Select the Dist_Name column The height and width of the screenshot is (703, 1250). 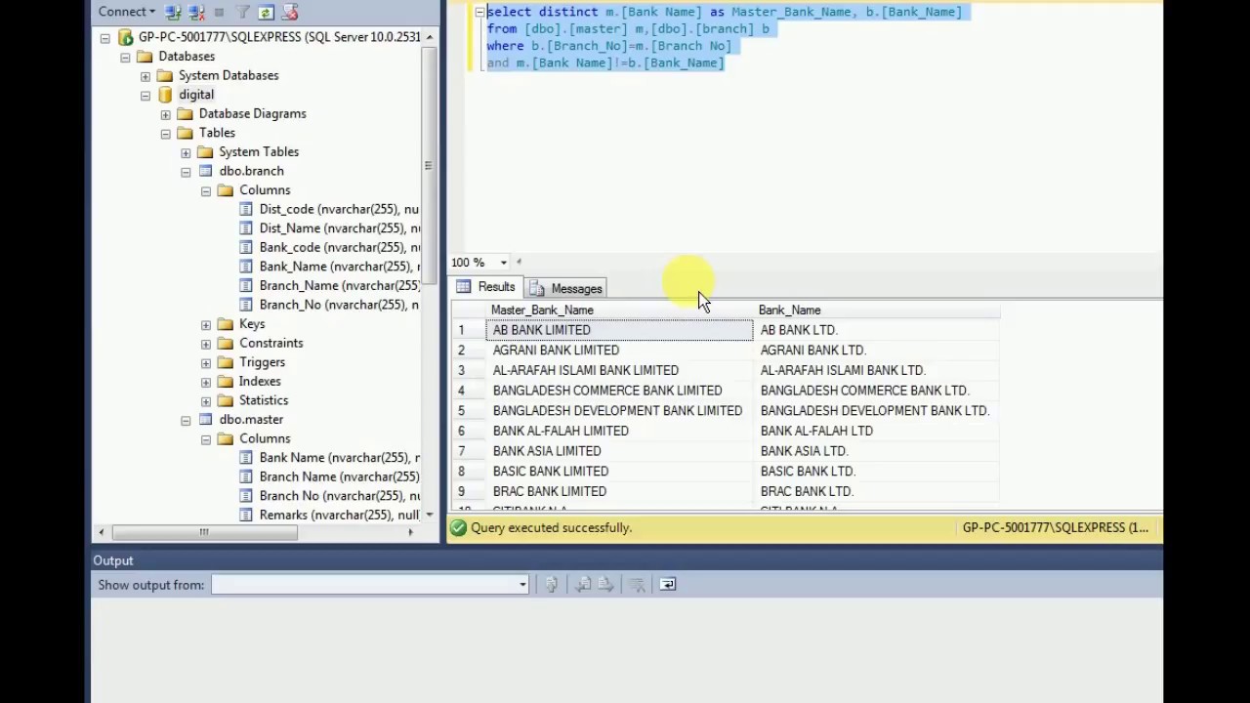339,228
